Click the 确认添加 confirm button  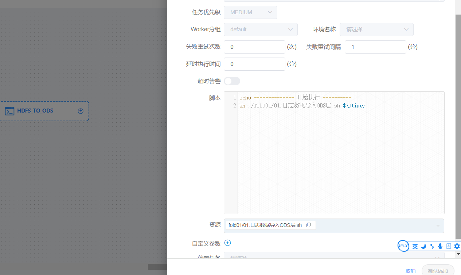[x=438, y=271]
